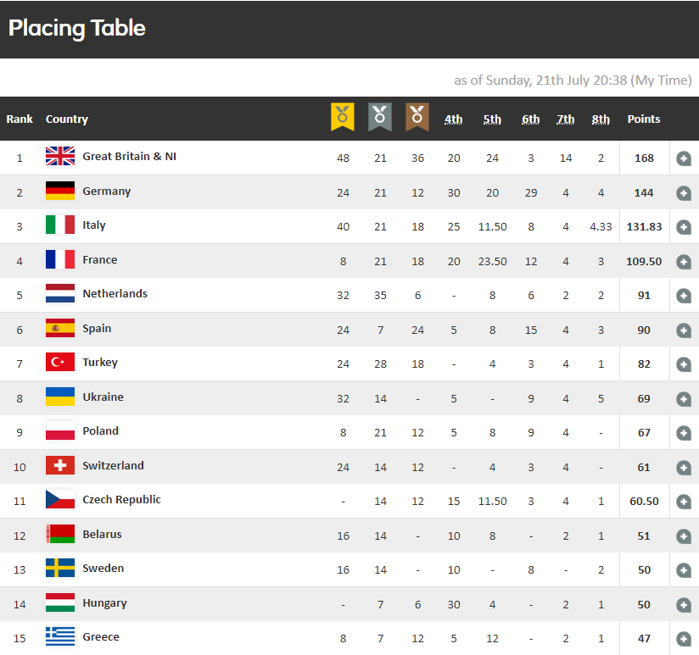Click the Turkey flag icon
Image resolution: width=699 pixels, height=655 pixels.
pyautogui.click(x=60, y=362)
